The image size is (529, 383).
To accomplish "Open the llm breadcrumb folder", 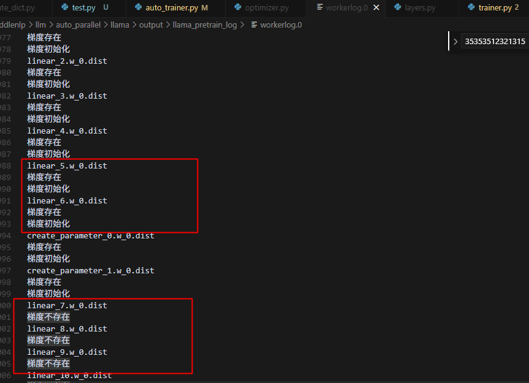I will click(x=41, y=25).
